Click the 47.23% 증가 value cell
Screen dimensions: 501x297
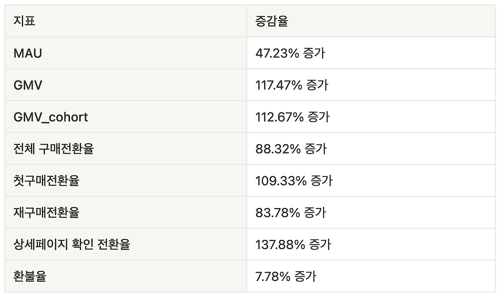click(x=290, y=53)
